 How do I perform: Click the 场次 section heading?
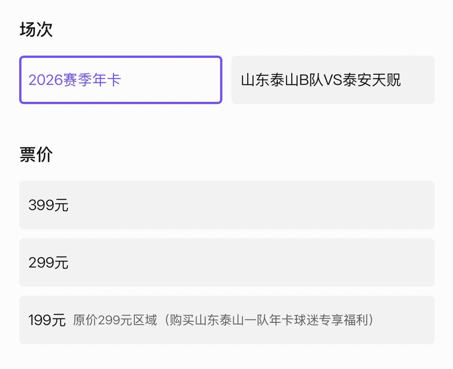36,29
